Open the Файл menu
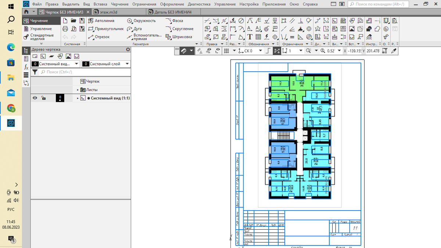441x248 pixels. tap(37, 4)
